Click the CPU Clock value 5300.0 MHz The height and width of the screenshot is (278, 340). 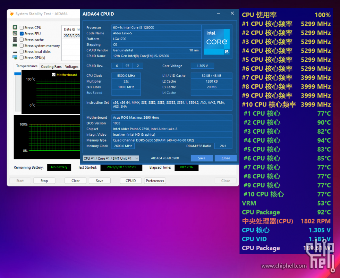point(126,76)
